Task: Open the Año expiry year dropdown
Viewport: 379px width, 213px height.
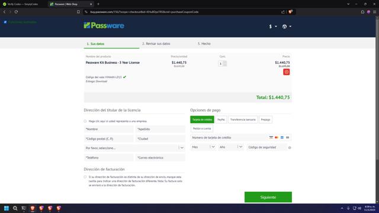Action: click(231, 147)
